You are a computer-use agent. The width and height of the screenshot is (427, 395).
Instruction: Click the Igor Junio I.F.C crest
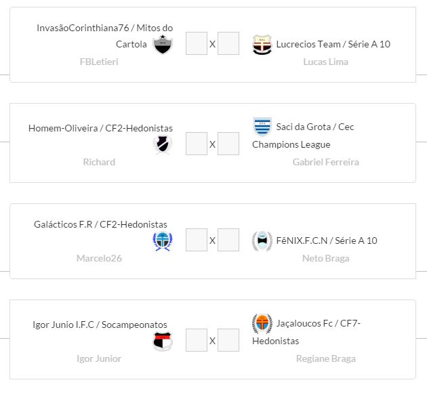click(163, 341)
